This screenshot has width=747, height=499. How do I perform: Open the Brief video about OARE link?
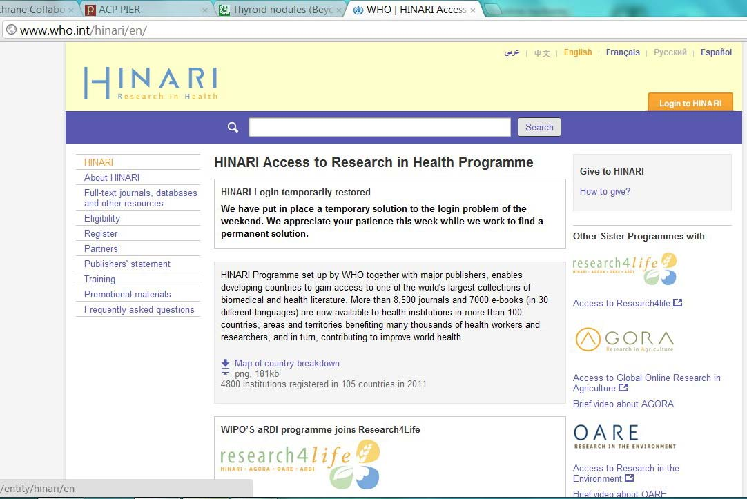click(619, 494)
